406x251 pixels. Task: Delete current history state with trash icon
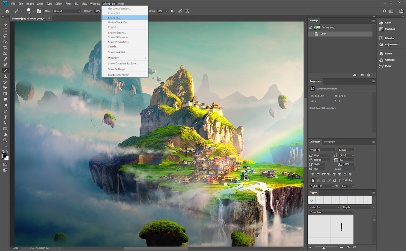[368, 75]
